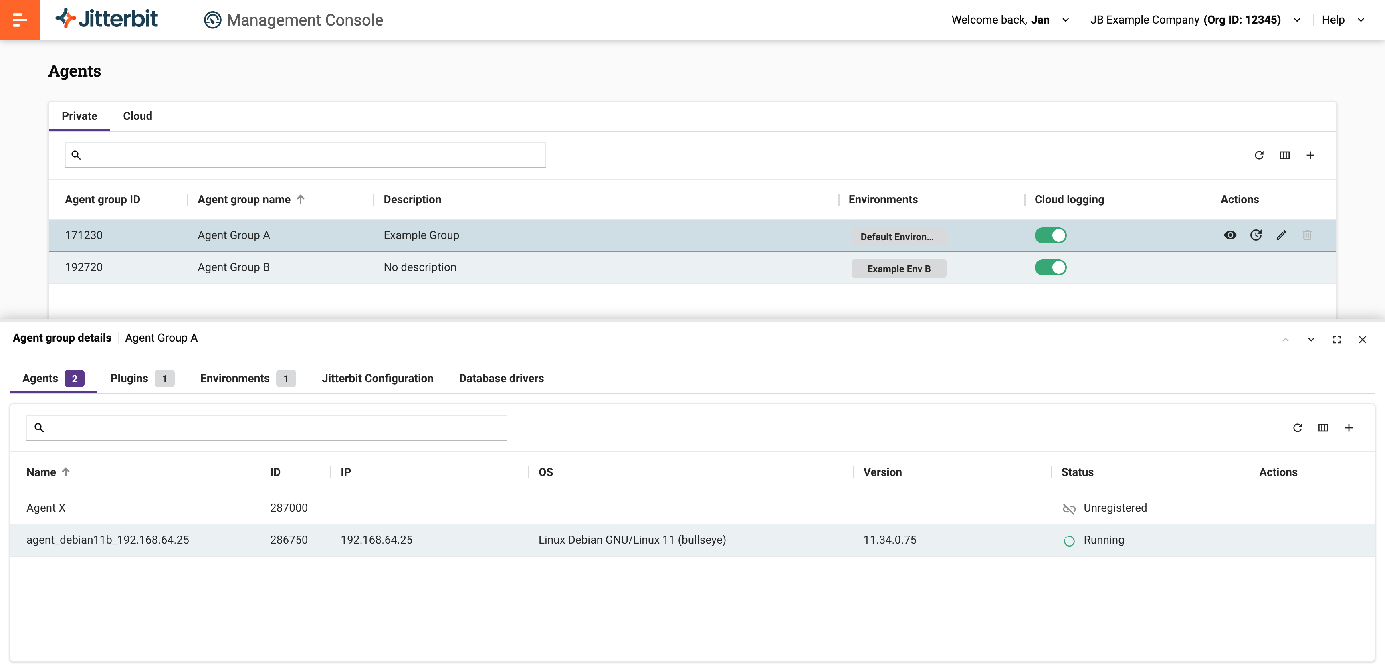Toggle cloud logging for Agent Group A
Image resolution: width=1385 pixels, height=672 pixels.
[1050, 235]
